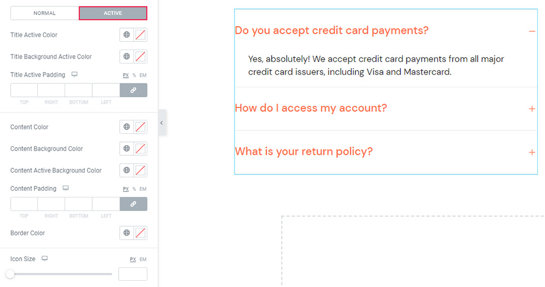Open global color for Content Active Background Color
This screenshot has height=287, width=545.
point(127,170)
